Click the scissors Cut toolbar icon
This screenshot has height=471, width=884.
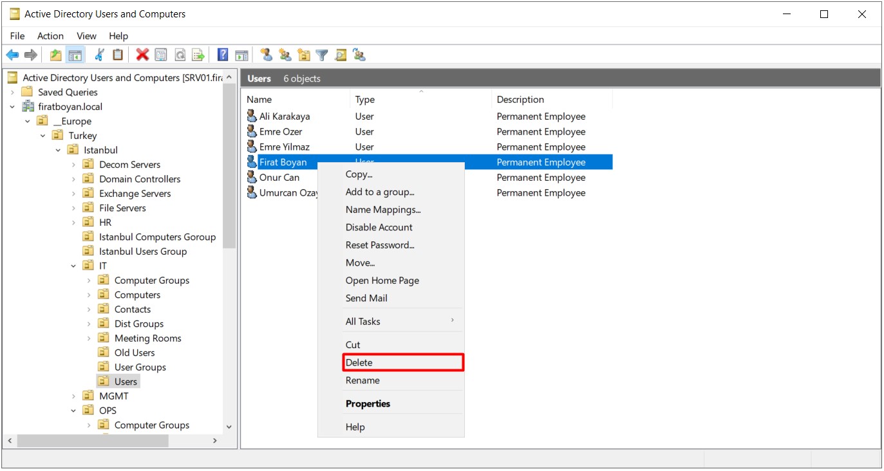[x=99, y=55]
